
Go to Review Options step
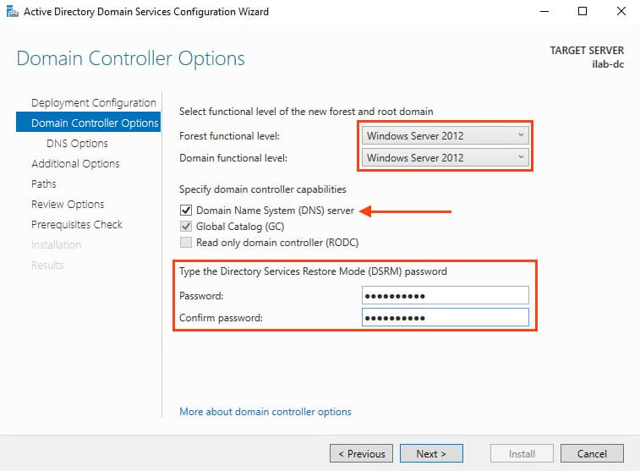coord(68,205)
